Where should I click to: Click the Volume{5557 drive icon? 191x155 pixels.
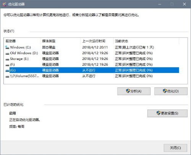[7, 76]
